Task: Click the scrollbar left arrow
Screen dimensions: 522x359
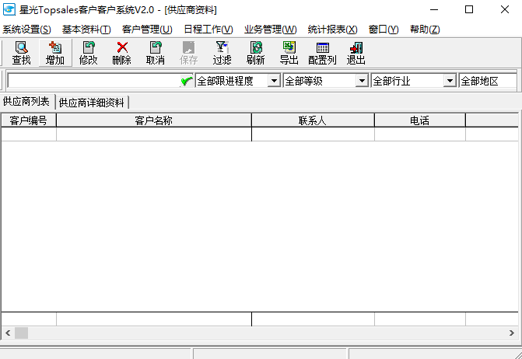Action: [8, 333]
